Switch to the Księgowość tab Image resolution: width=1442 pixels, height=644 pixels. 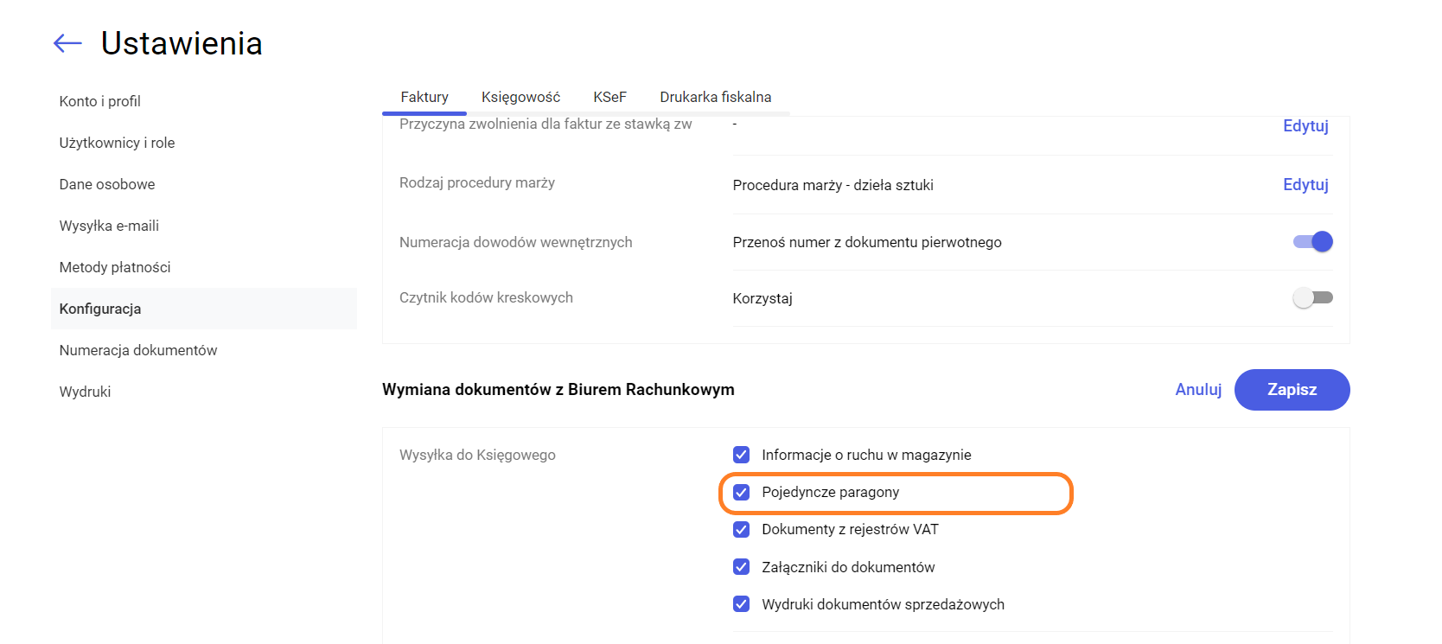(x=520, y=97)
